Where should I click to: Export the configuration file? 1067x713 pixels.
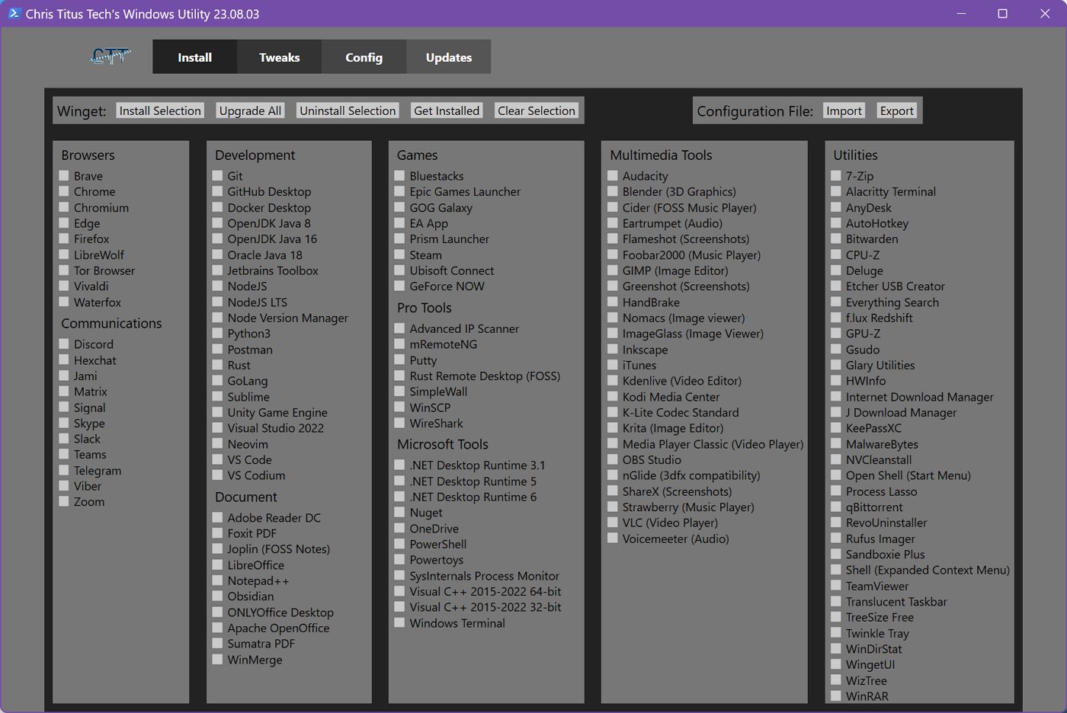pos(896,110)
